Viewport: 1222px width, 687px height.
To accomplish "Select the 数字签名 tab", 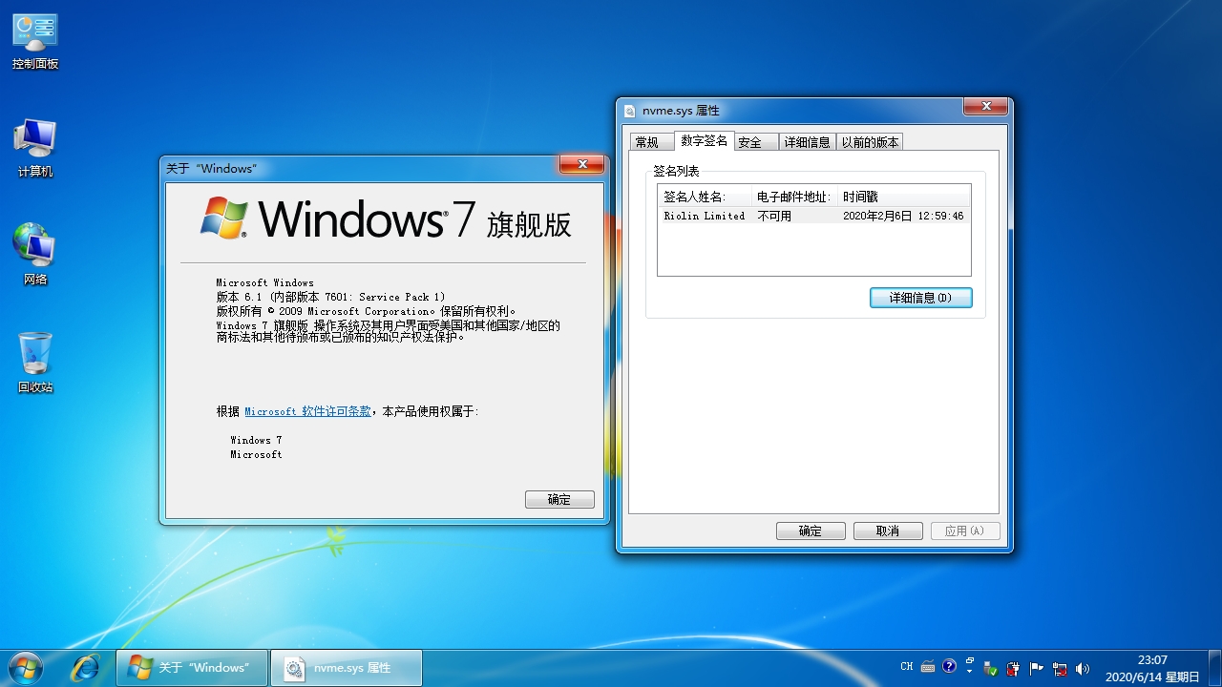I will pos(705,140).
